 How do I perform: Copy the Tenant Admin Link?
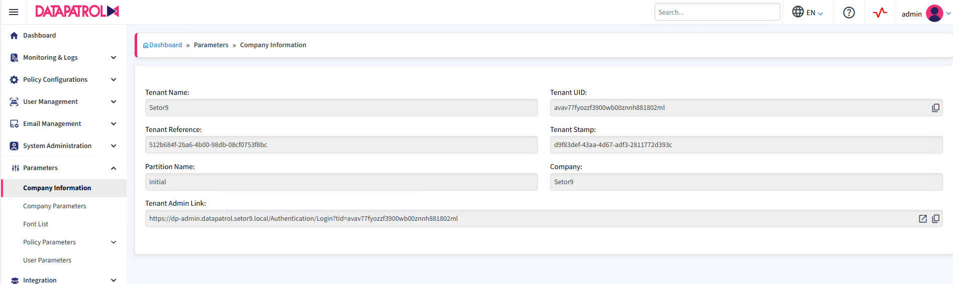pyautogui.click(x=935, y=219)
